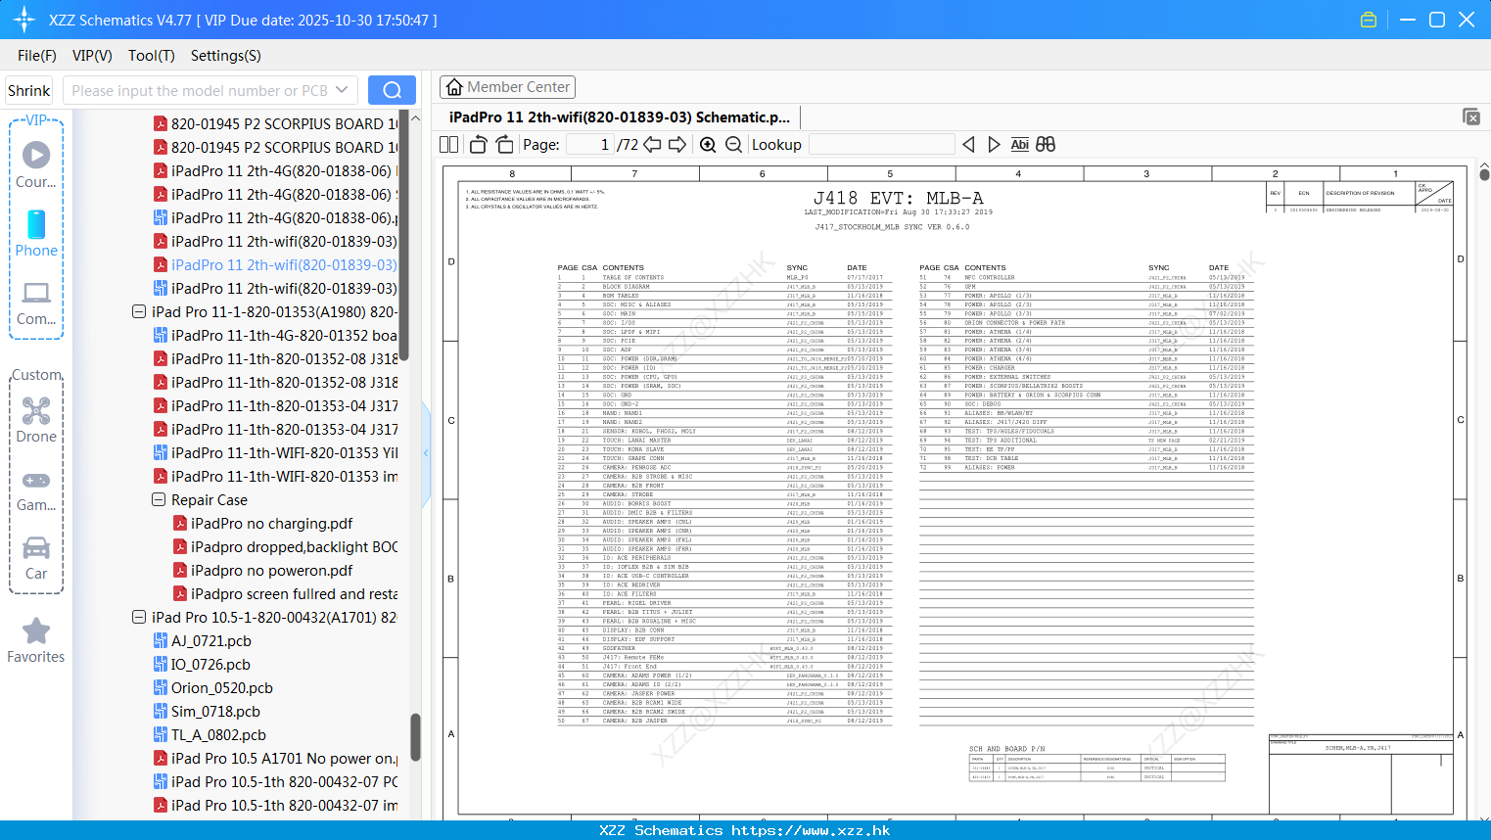
Task: Open iPadPro no charging.pdf
Action: click(271, 523)
